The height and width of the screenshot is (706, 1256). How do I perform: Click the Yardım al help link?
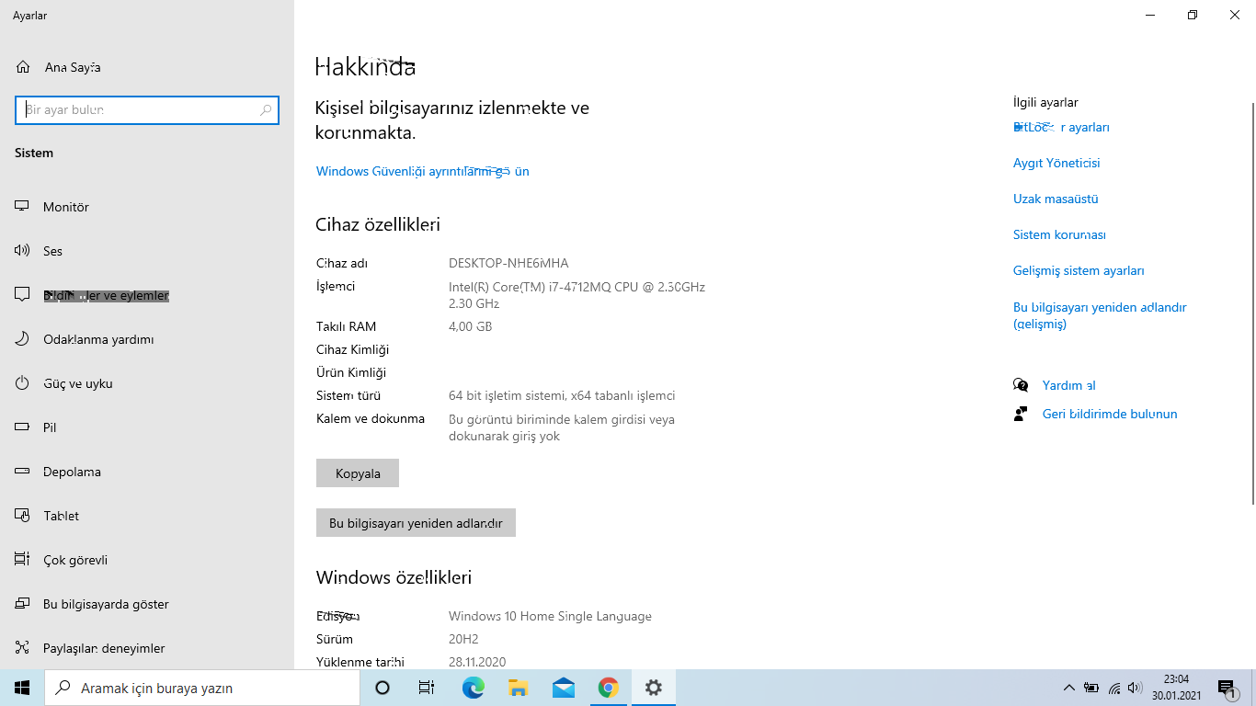pyautogui.click(x=1068, y=385)
